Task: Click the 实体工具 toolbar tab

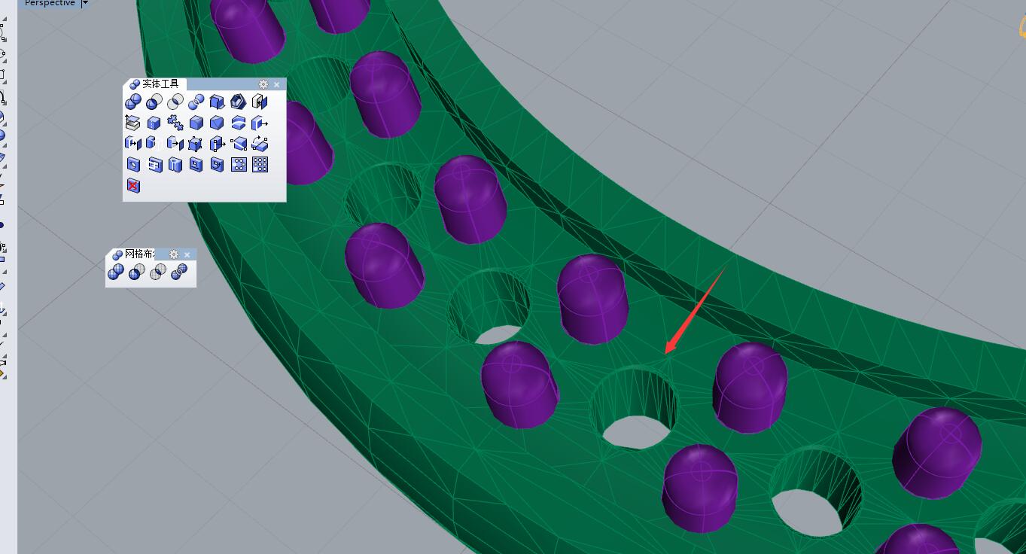Action: tap(155, 84)
